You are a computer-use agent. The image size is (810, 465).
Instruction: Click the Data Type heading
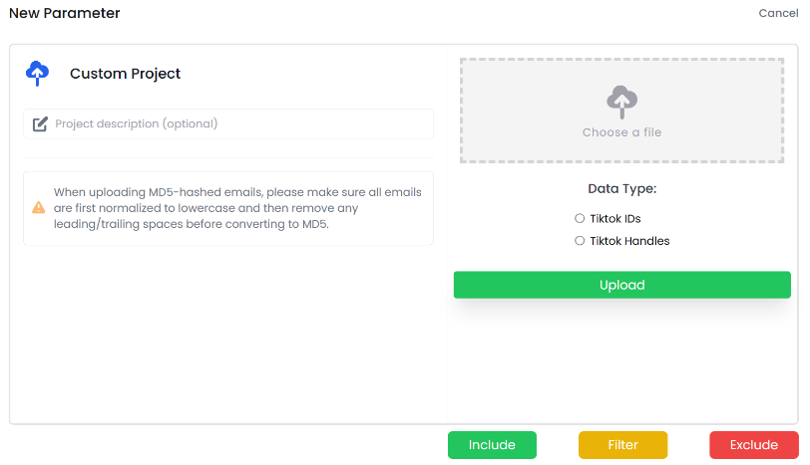(x=621, y=188)
